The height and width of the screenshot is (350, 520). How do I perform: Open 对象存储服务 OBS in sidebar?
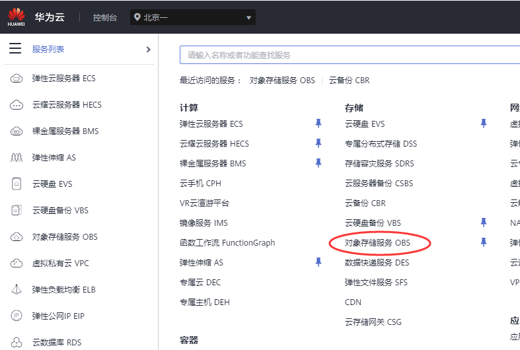65,237
